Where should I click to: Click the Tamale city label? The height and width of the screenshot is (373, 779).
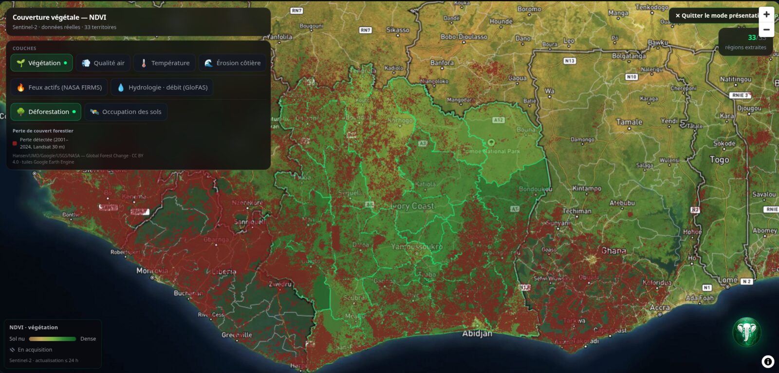pyautogui.click(x=630, y=122)
